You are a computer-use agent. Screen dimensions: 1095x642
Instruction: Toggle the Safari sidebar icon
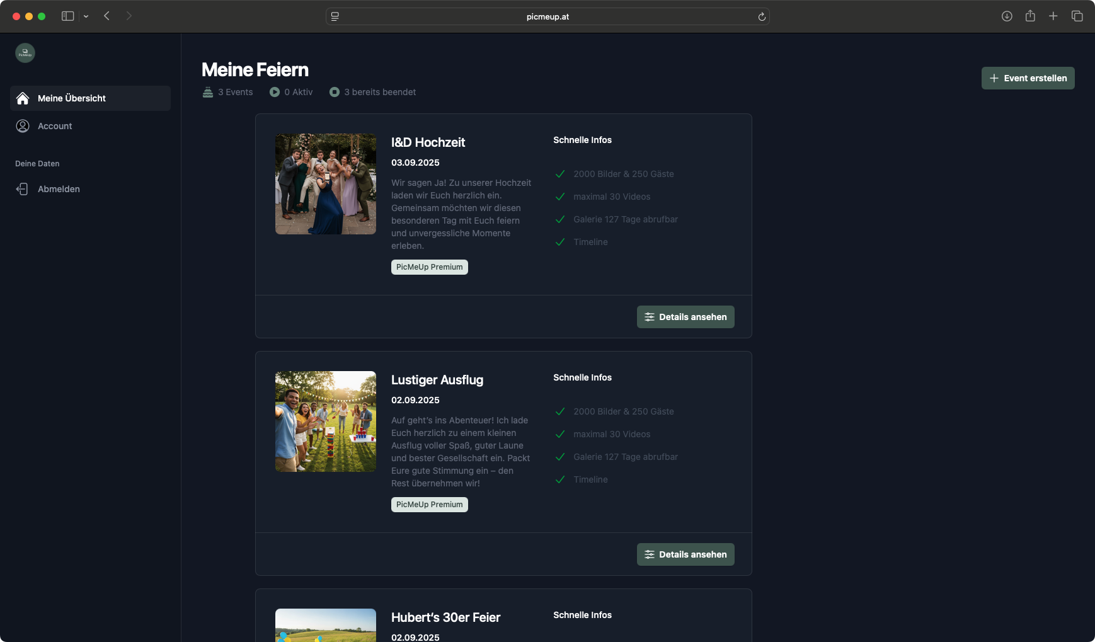coord(67,16)
